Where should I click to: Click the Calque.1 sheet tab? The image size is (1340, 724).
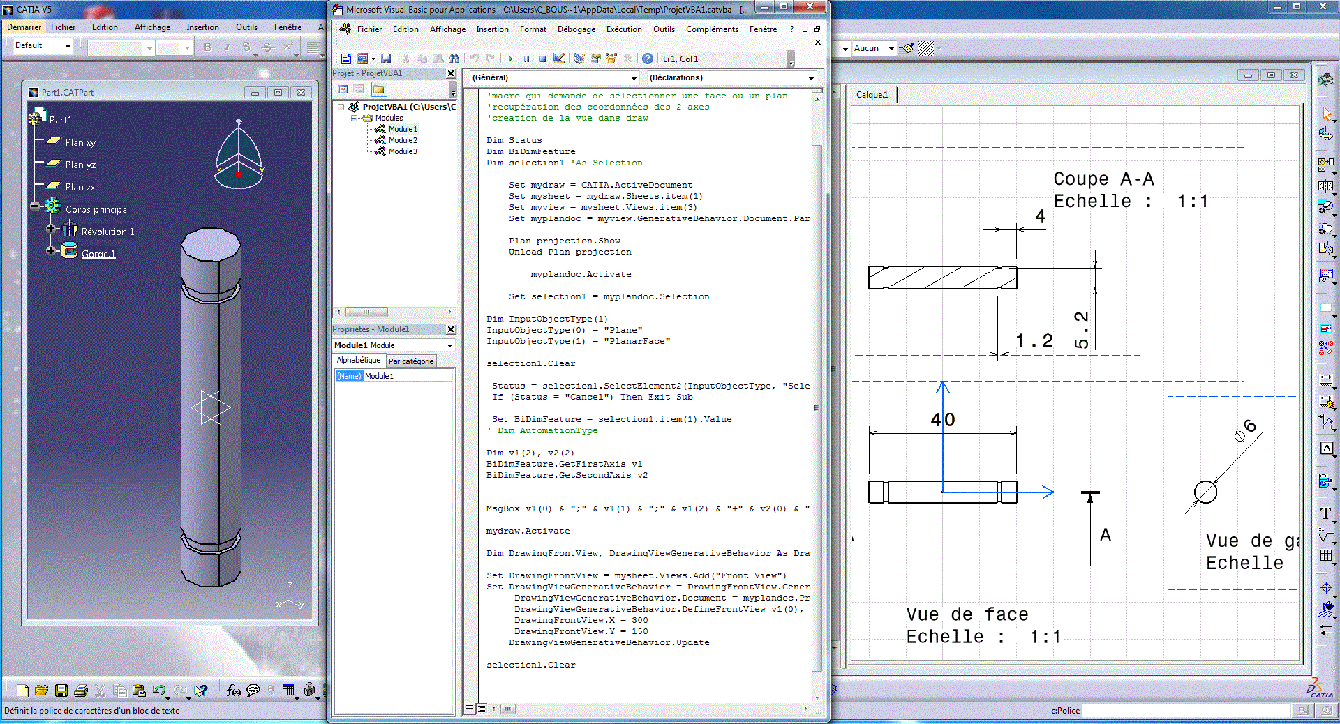click(x=872, y=95)
